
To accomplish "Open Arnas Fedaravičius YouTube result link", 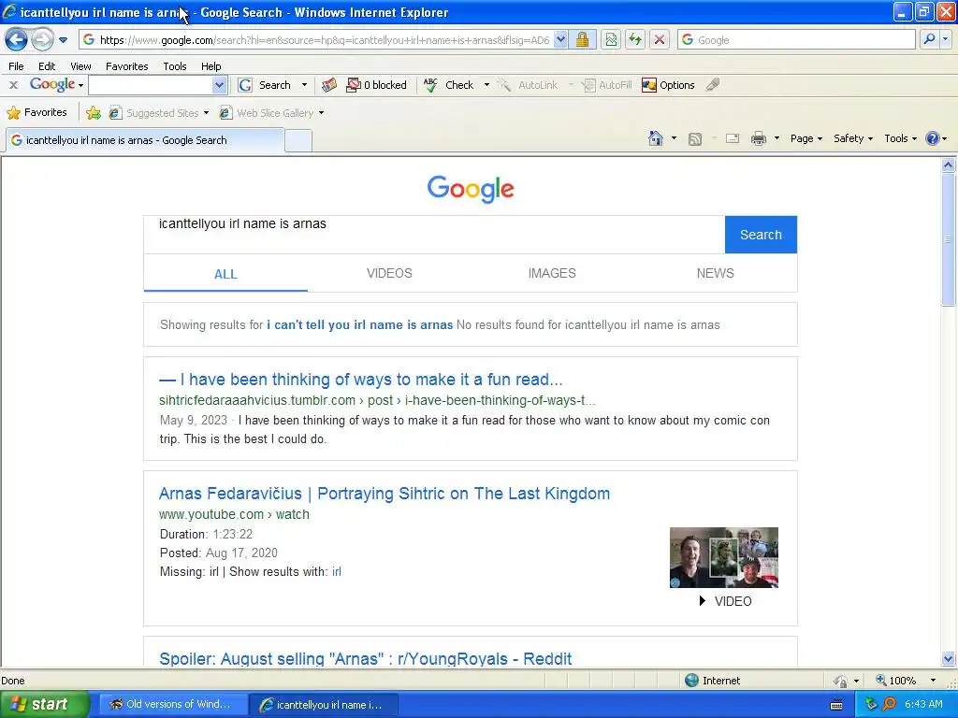I will [385, 494].
